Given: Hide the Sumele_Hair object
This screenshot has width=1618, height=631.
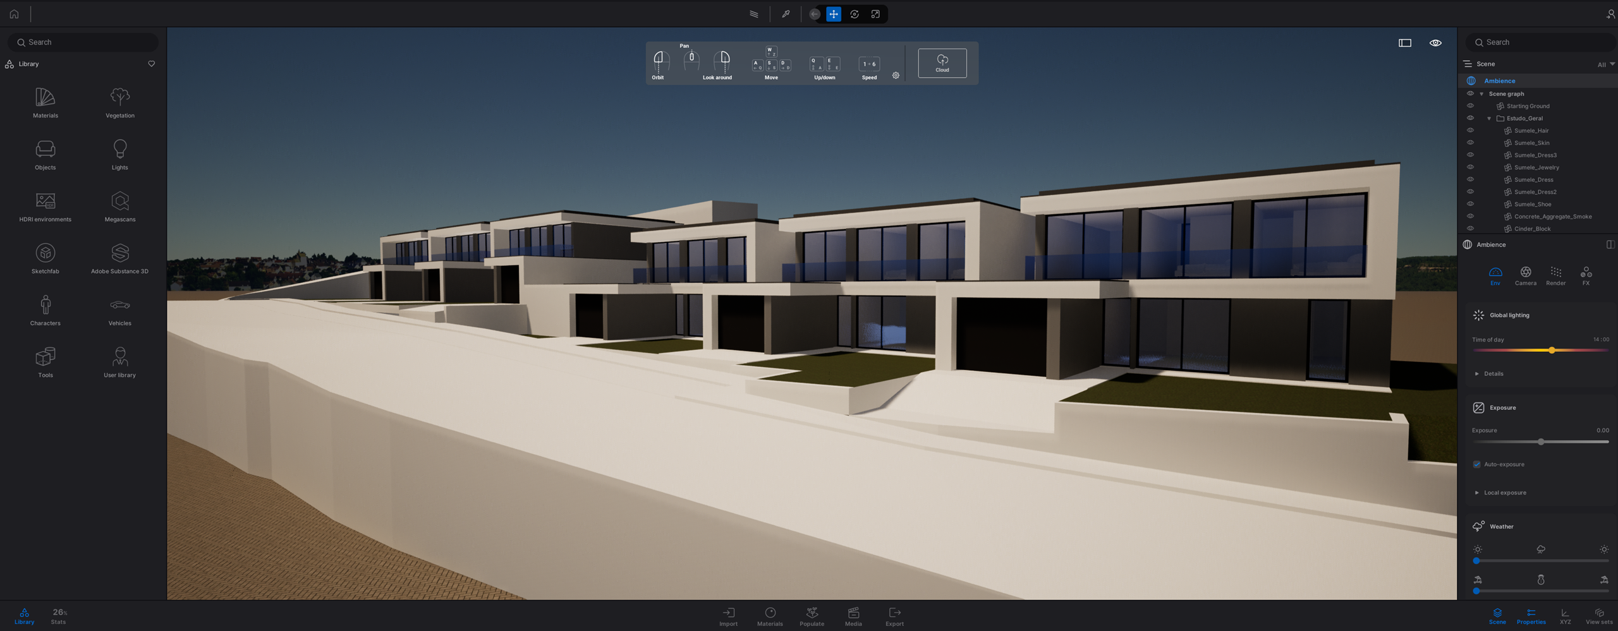Looking at the screenshot, I should [x=1470, y=130].
